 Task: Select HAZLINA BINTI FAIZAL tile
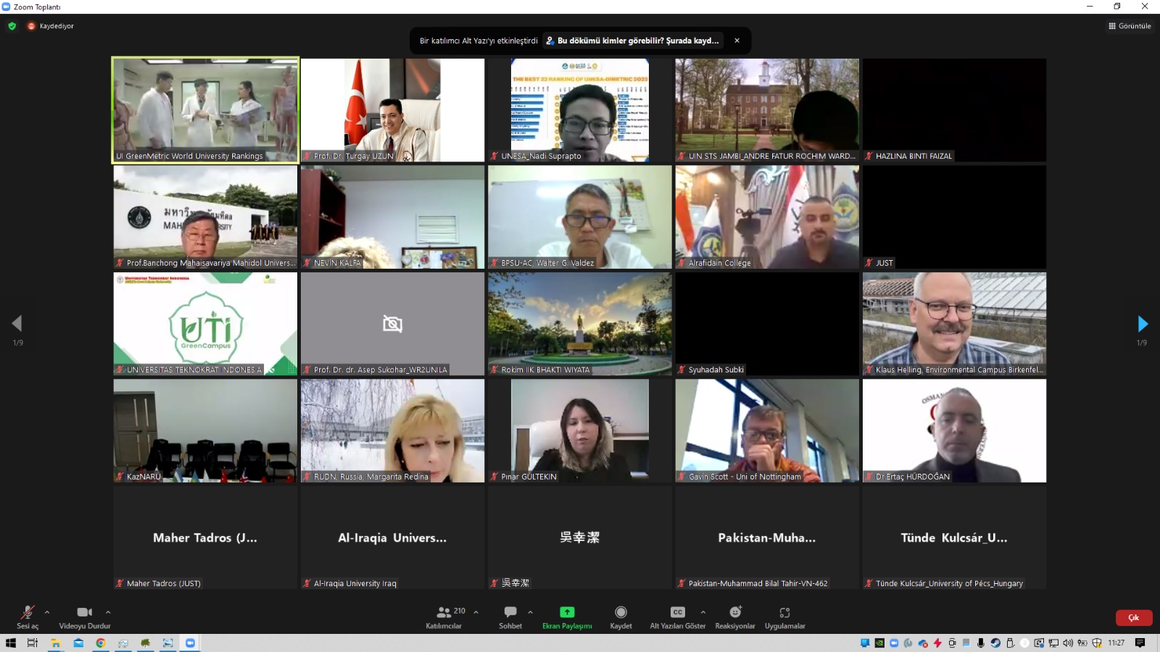click(954, 110)
